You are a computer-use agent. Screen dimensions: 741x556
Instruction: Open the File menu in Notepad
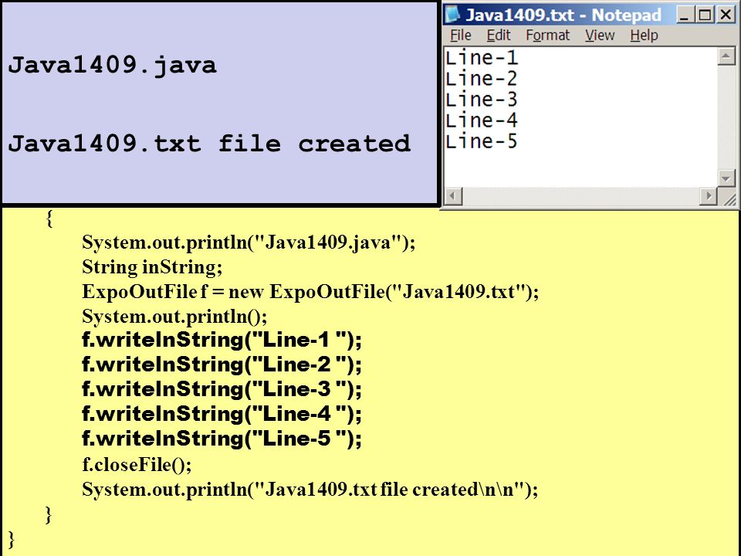[x=460, y=35]
